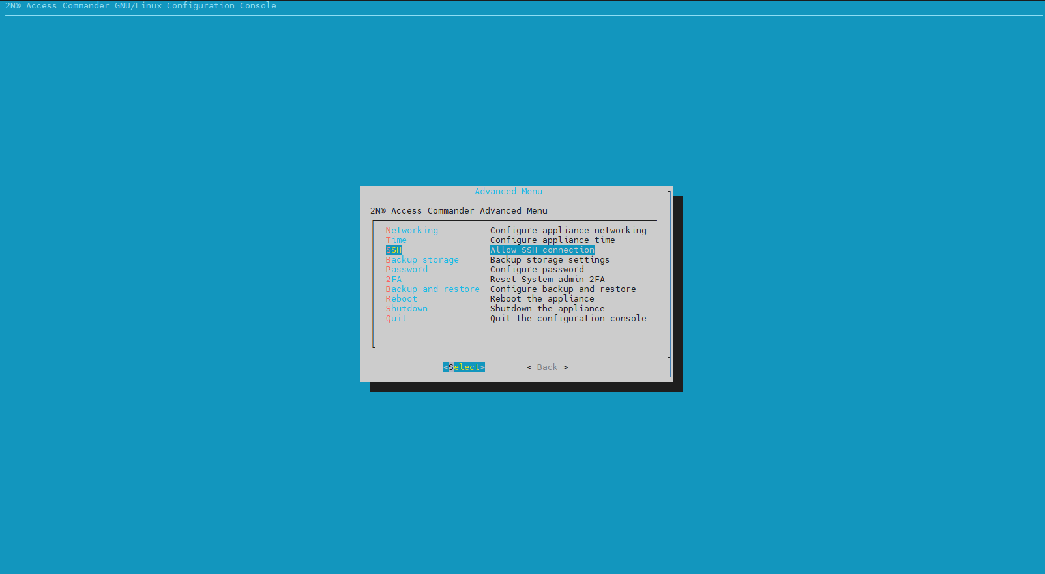The height and width of the screenshot is (574, 1045).
Task: Click '2N® Access Commander Advanced Menu' heading
Action: click(x=459, y=211)
